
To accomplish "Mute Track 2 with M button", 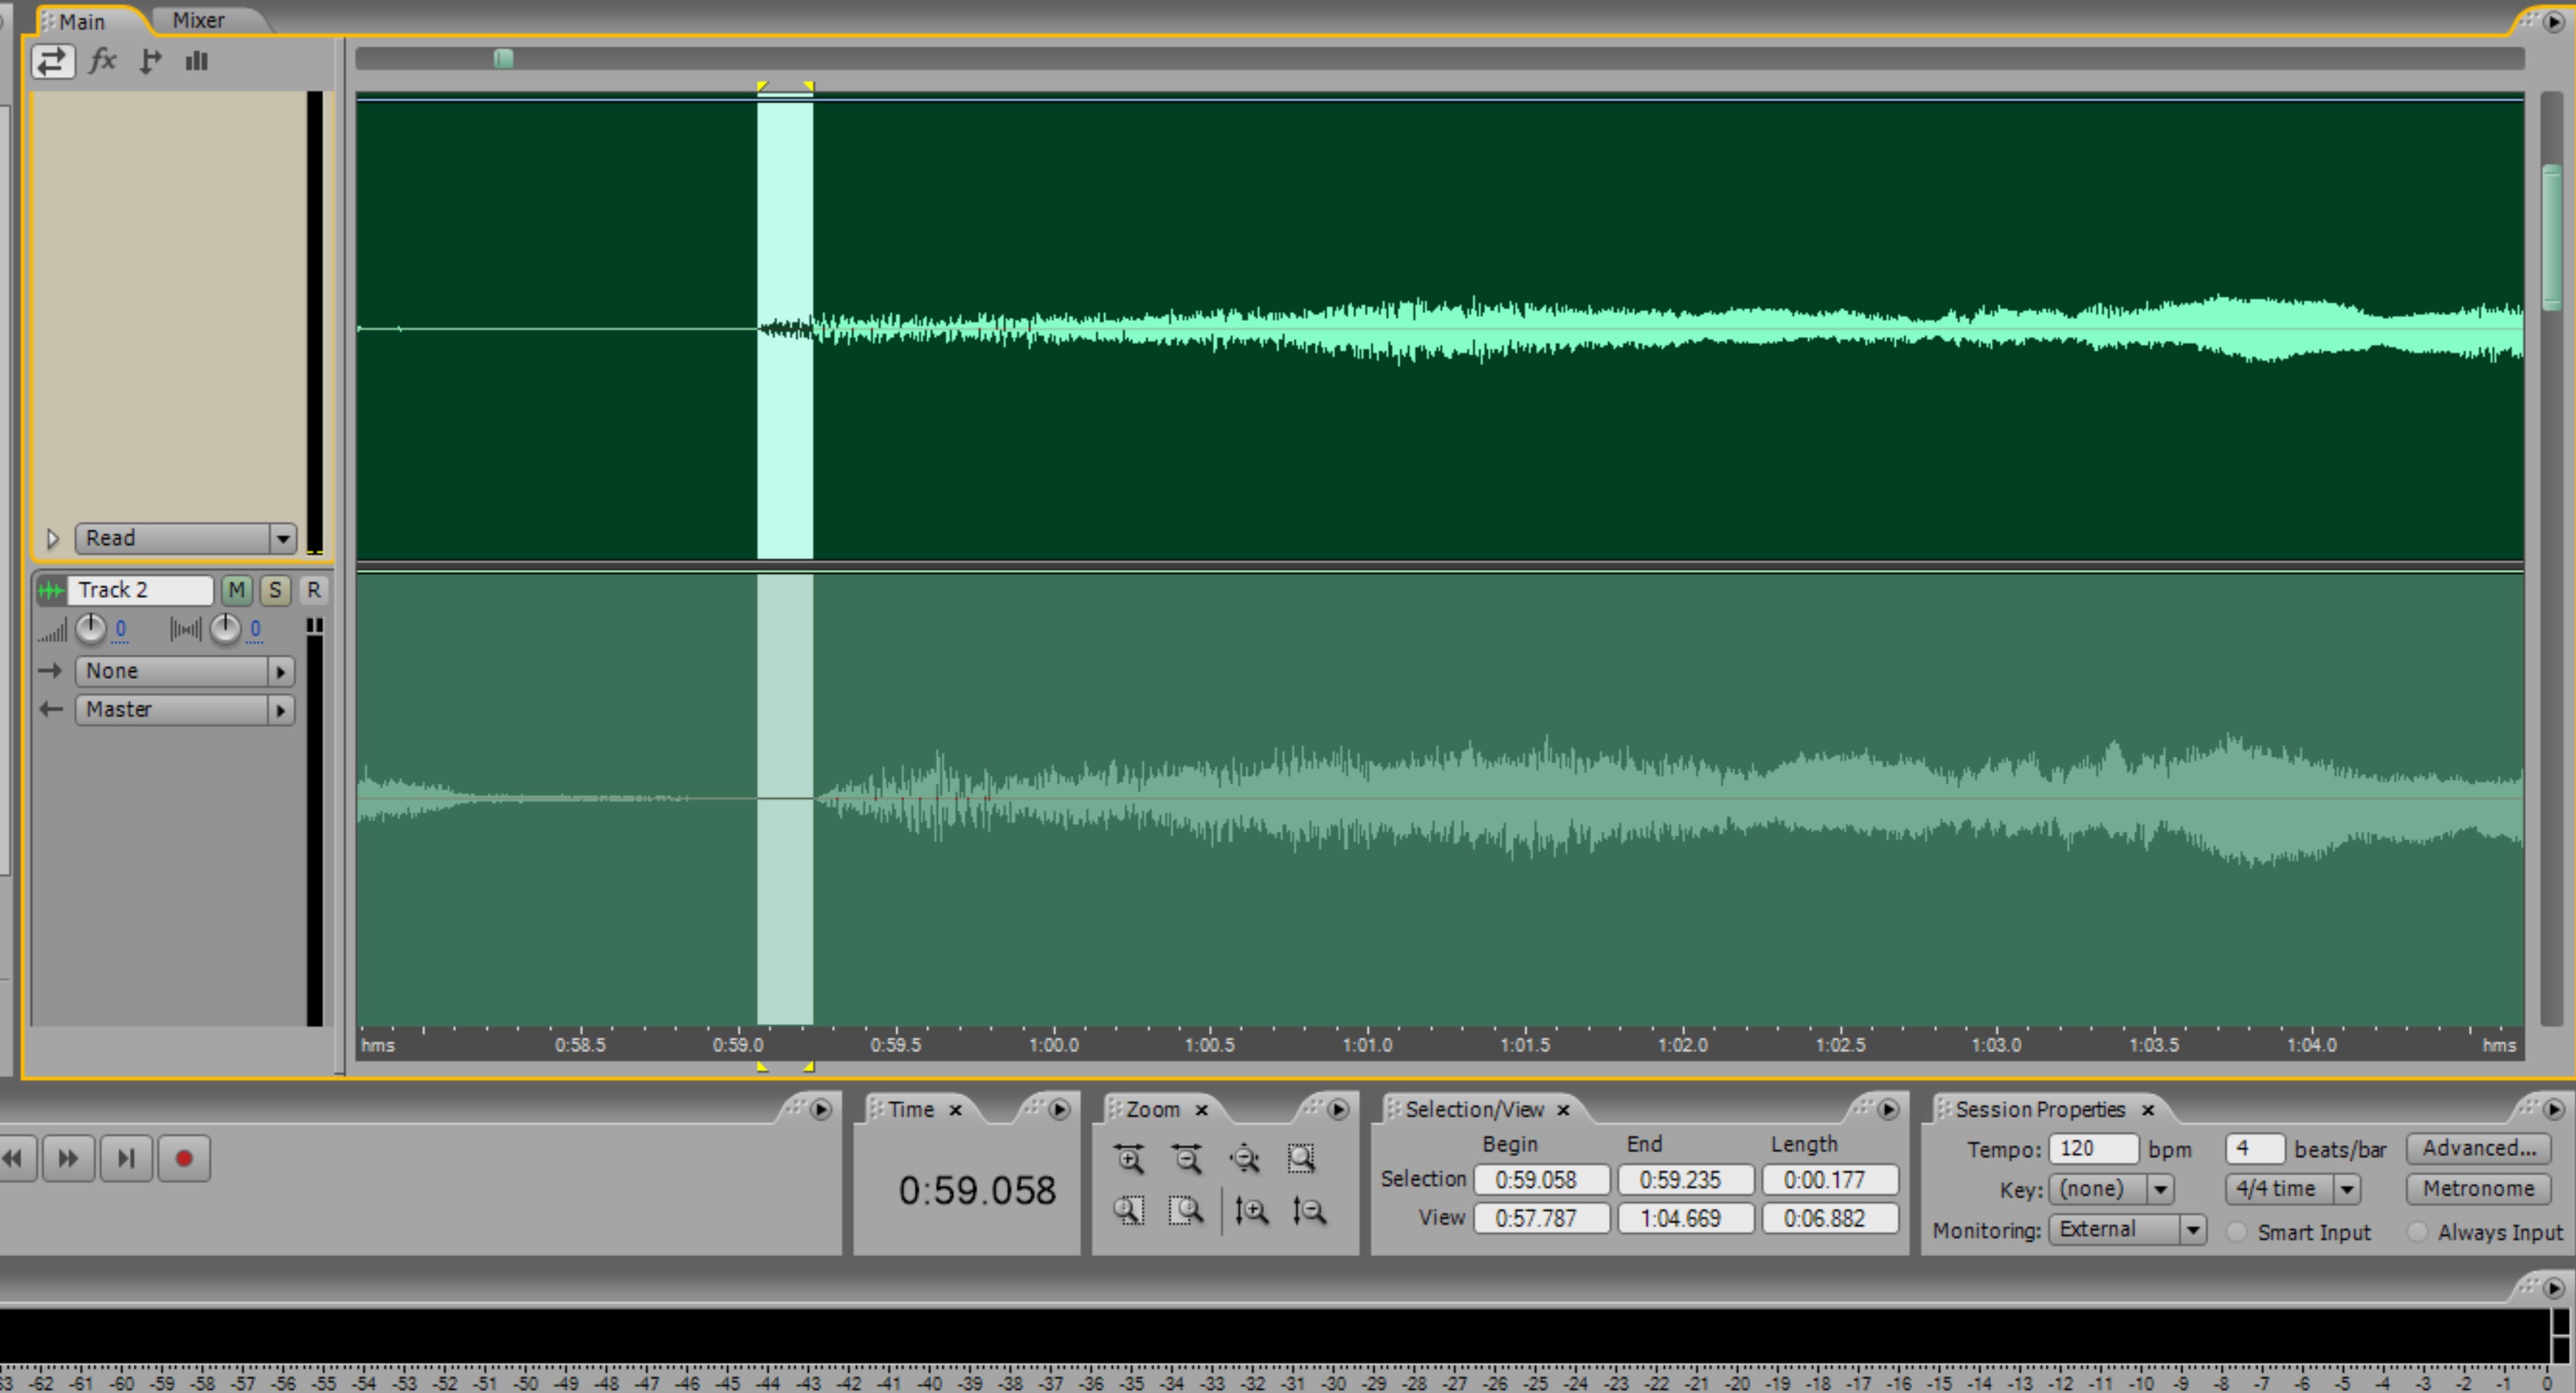I will tap(236, 590).
